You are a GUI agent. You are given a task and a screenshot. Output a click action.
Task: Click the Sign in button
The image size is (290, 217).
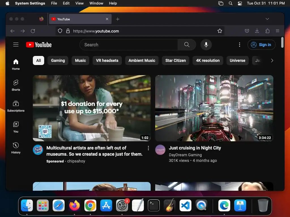pos(261,45)
